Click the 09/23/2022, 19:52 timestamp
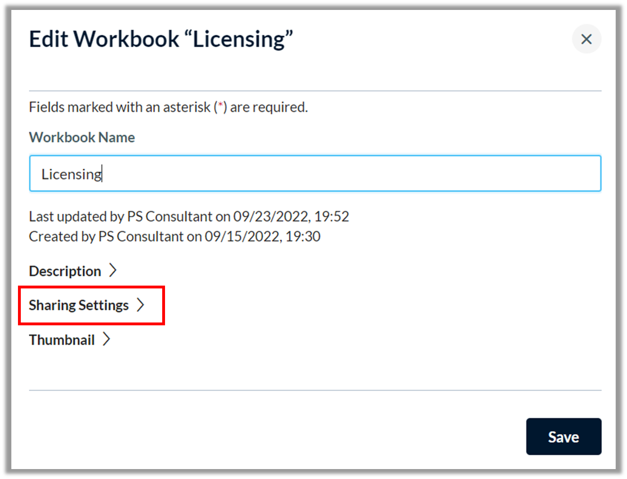The width and height of the screenshot is (627, 479). (x=291, y=216)
